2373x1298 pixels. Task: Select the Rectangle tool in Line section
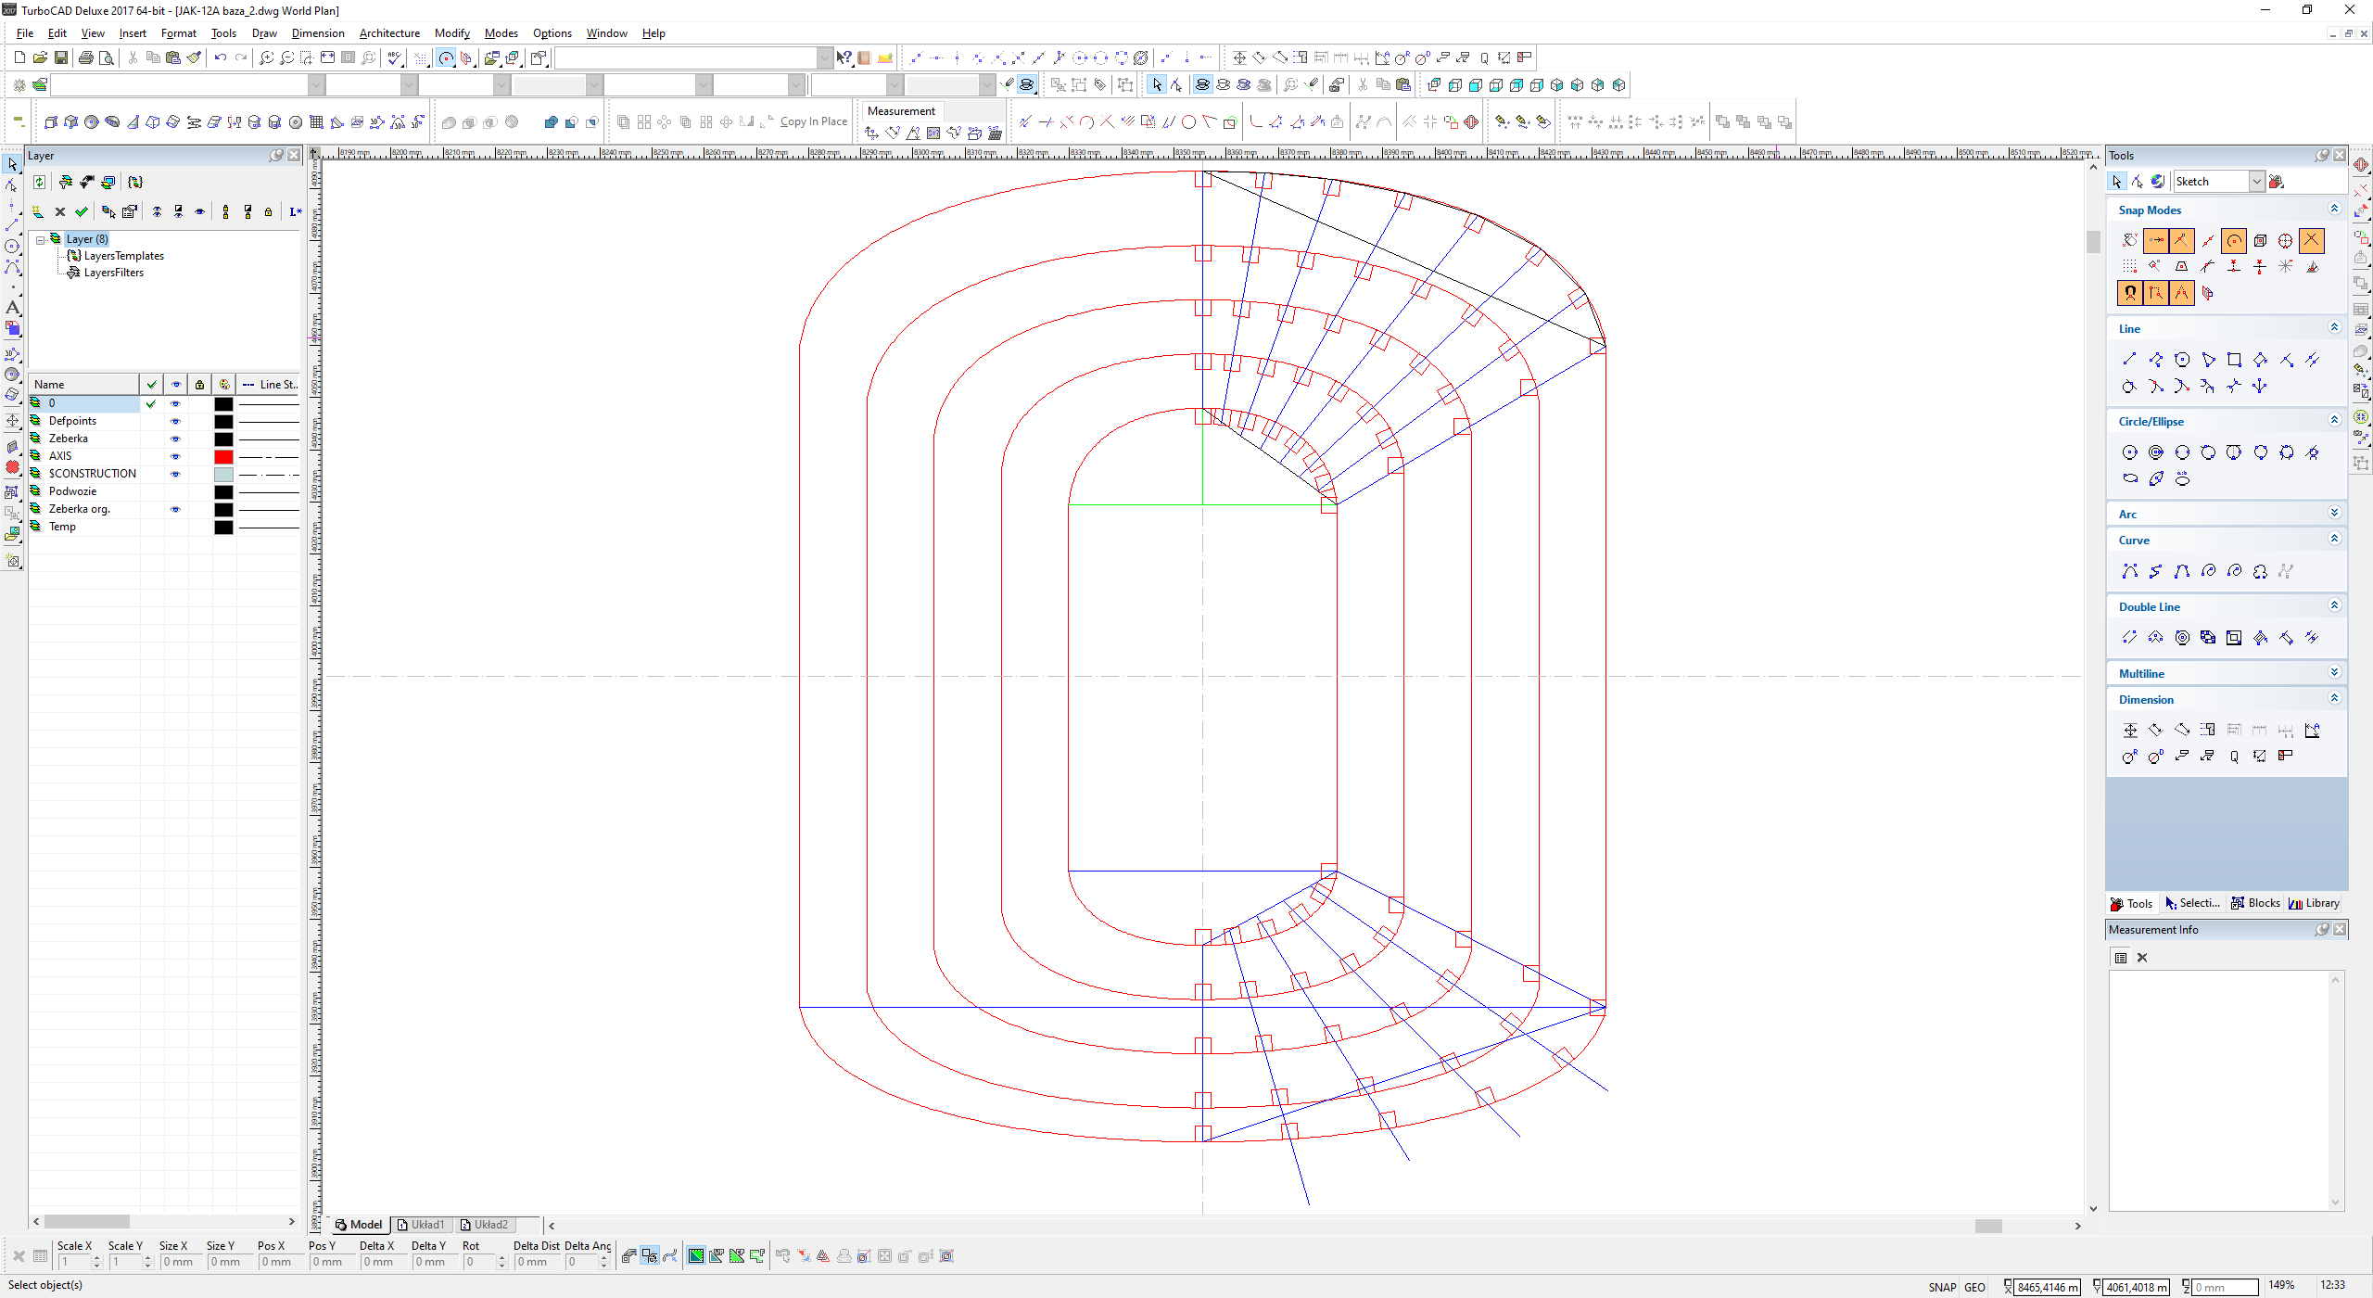pyautogui.click(x=2234, y=360)
